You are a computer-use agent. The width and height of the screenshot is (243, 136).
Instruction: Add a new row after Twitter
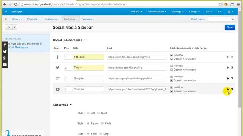[228, 68]
